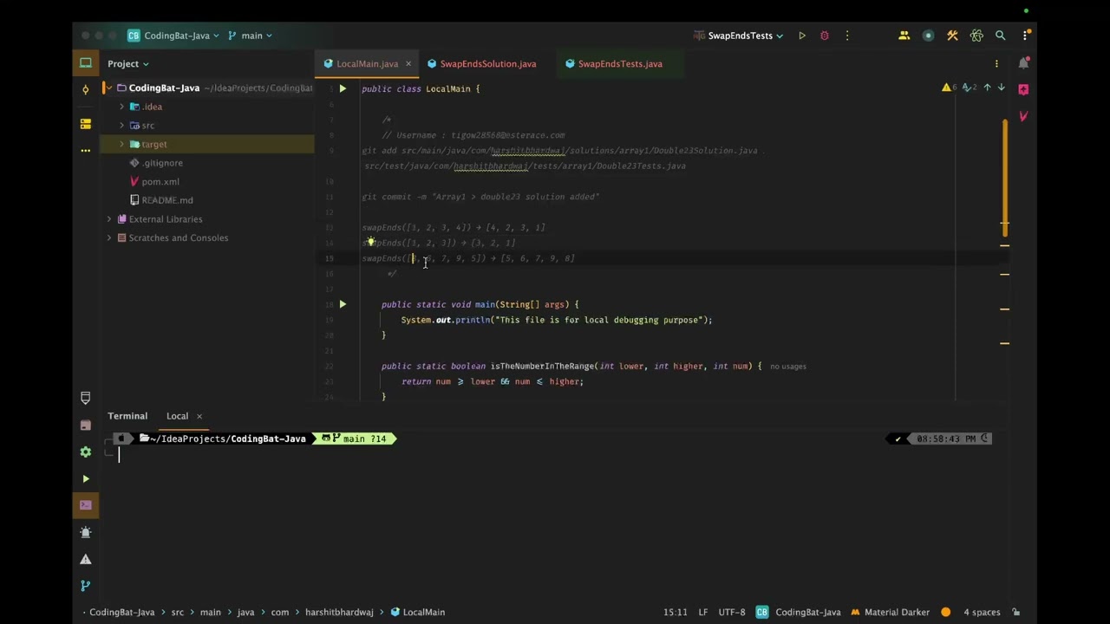Close the Local terminal tab

199,416
